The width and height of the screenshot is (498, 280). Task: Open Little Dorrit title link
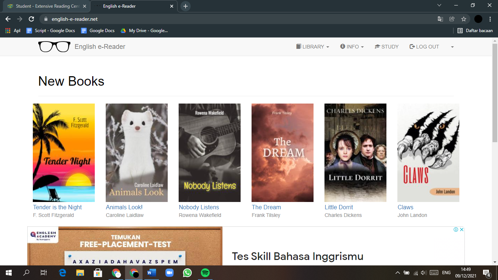click(x=339, y=207)
